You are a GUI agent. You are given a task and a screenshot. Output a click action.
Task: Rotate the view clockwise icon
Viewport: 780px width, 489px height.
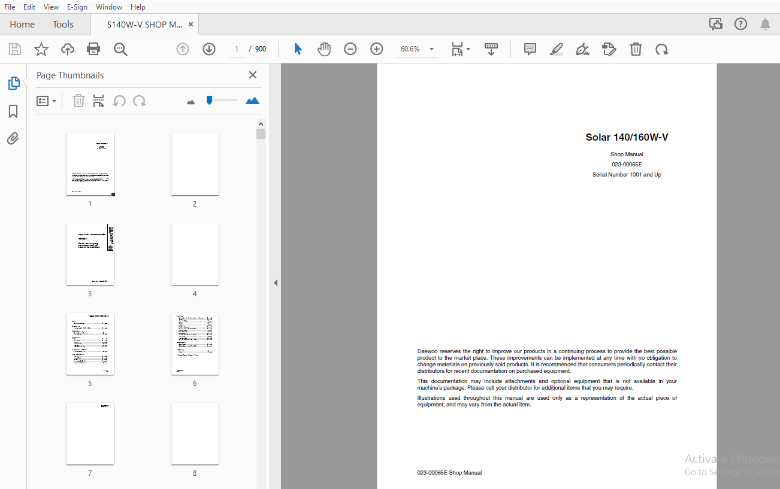pos(662,49)
